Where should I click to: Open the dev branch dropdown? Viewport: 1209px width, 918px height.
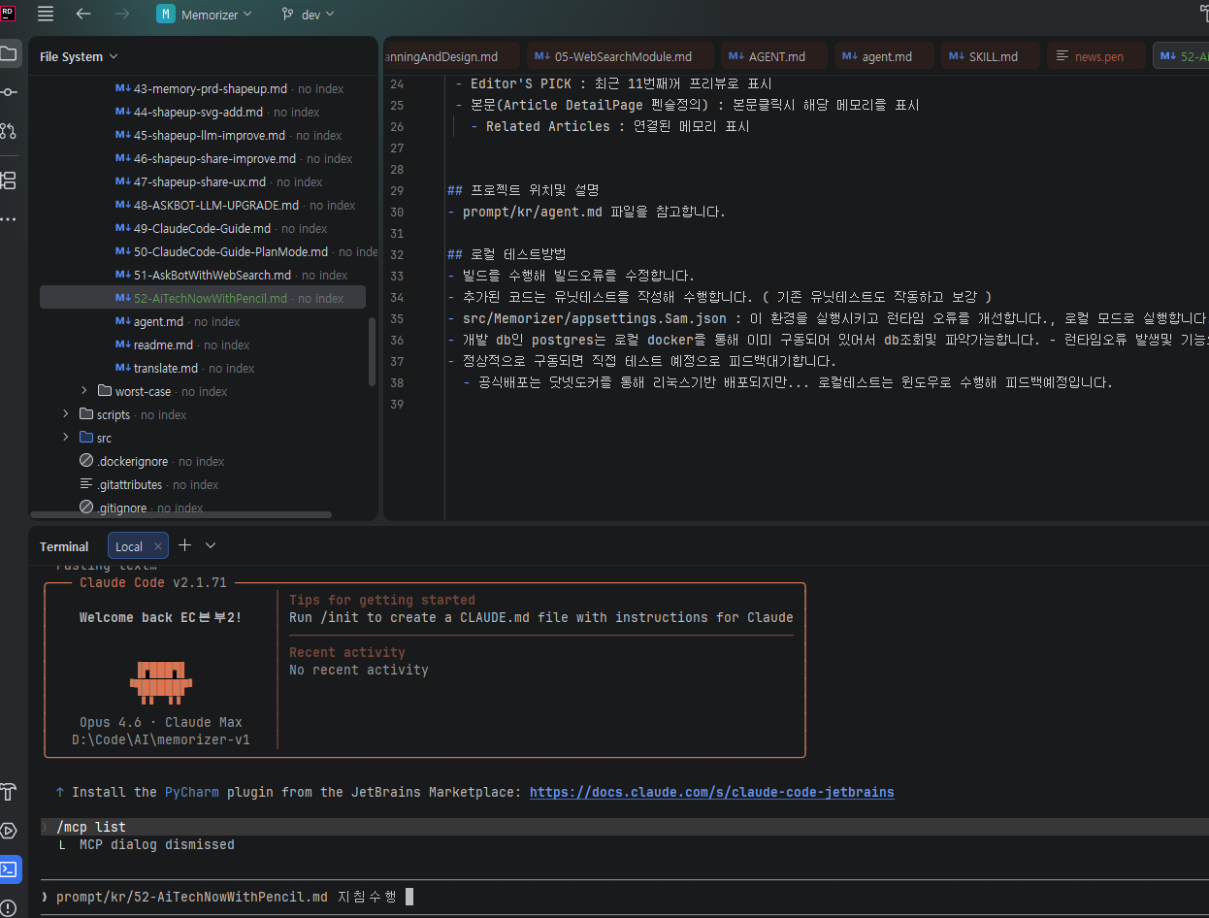(308, 15)
